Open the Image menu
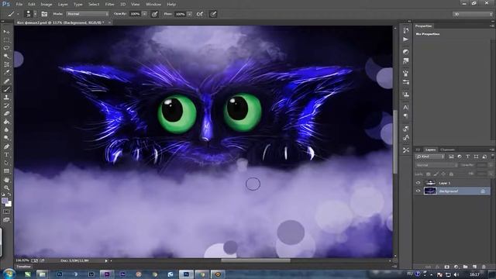The image size is (496, 279). pyautogui.click(x=46, y=5)
